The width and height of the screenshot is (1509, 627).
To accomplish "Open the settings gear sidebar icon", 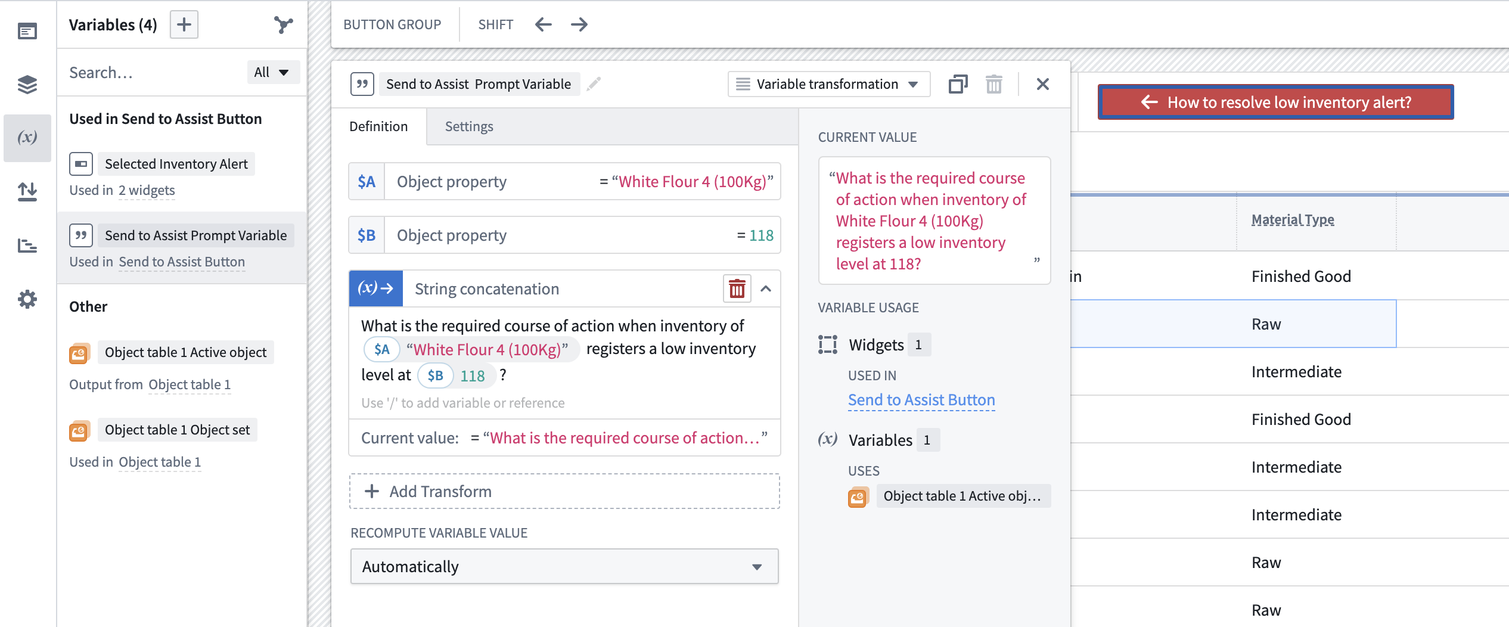I will tap(27, 299).
